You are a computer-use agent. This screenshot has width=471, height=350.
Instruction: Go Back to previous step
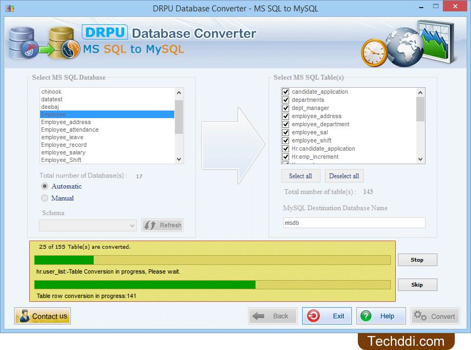click(x=273, y=316)
